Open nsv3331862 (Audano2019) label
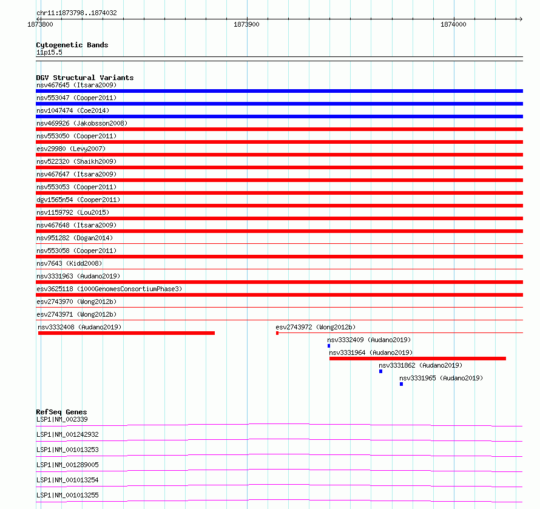The height and width of the screenshot is (509, 540). (x=420, y=365)
